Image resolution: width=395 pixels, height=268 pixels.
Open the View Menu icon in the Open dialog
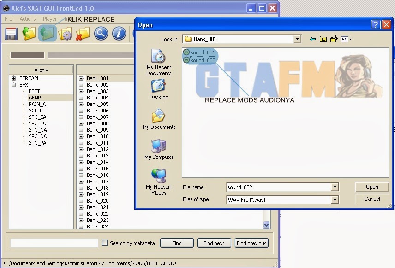pyautogui.click(x=346, y=39)
